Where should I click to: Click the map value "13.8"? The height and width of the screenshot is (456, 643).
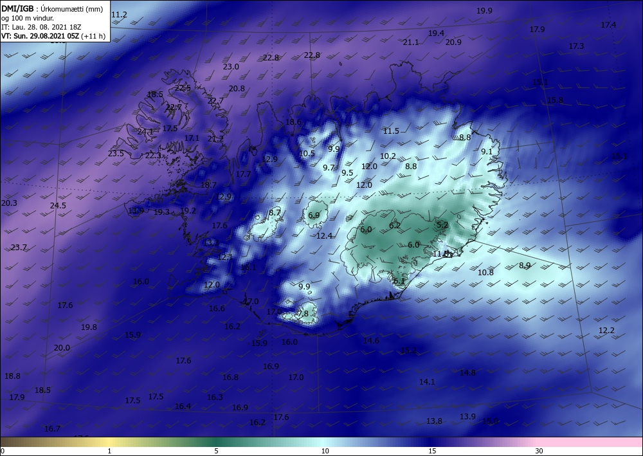tap(434, 421)
